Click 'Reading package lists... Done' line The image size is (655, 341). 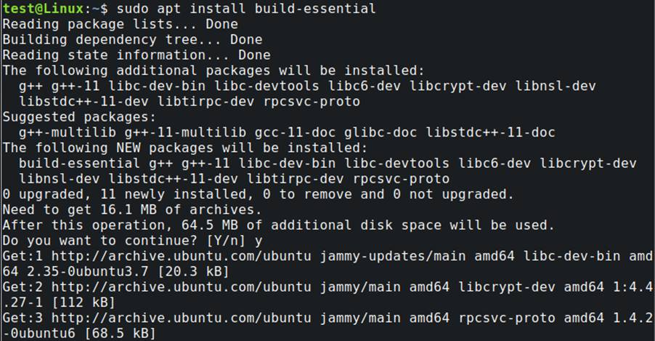(120, 24)
